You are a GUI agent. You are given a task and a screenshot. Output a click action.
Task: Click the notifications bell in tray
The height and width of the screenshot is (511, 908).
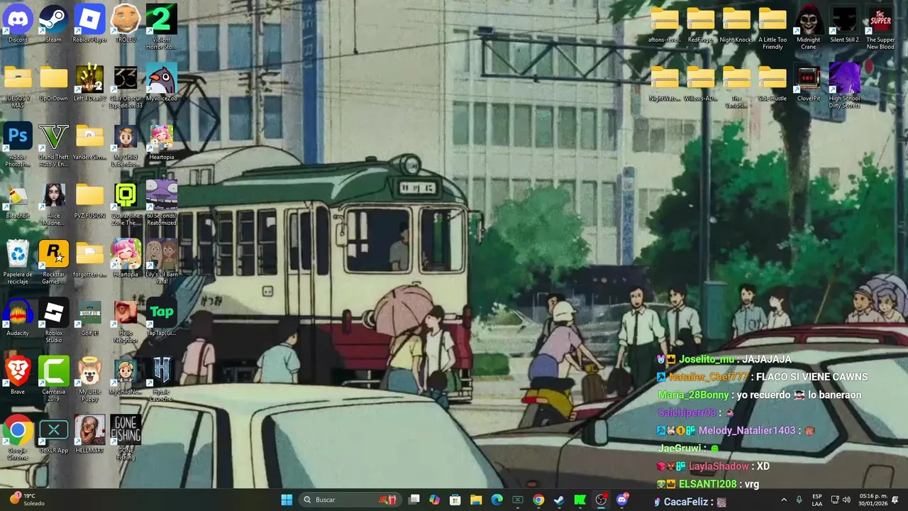tap(895, 500)
